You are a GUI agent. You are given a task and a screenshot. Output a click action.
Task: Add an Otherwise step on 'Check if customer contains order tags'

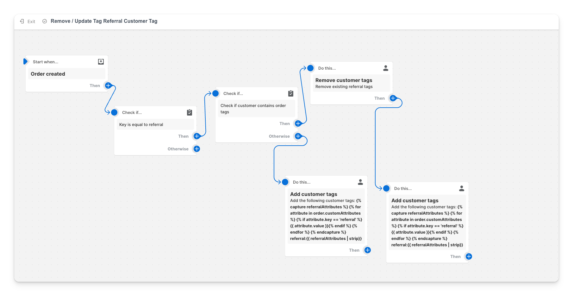pos(298,136)
